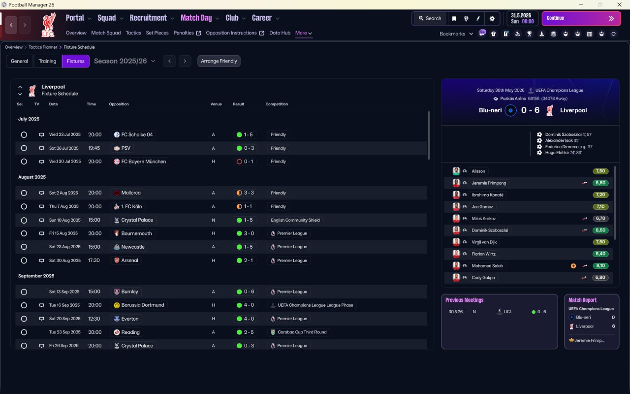Open the globe icon in the top toolbar

coord(466,18)
